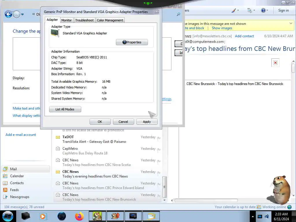Click the Calendar navigation icon
Screen dimensions: 296x222
point(5,176)
